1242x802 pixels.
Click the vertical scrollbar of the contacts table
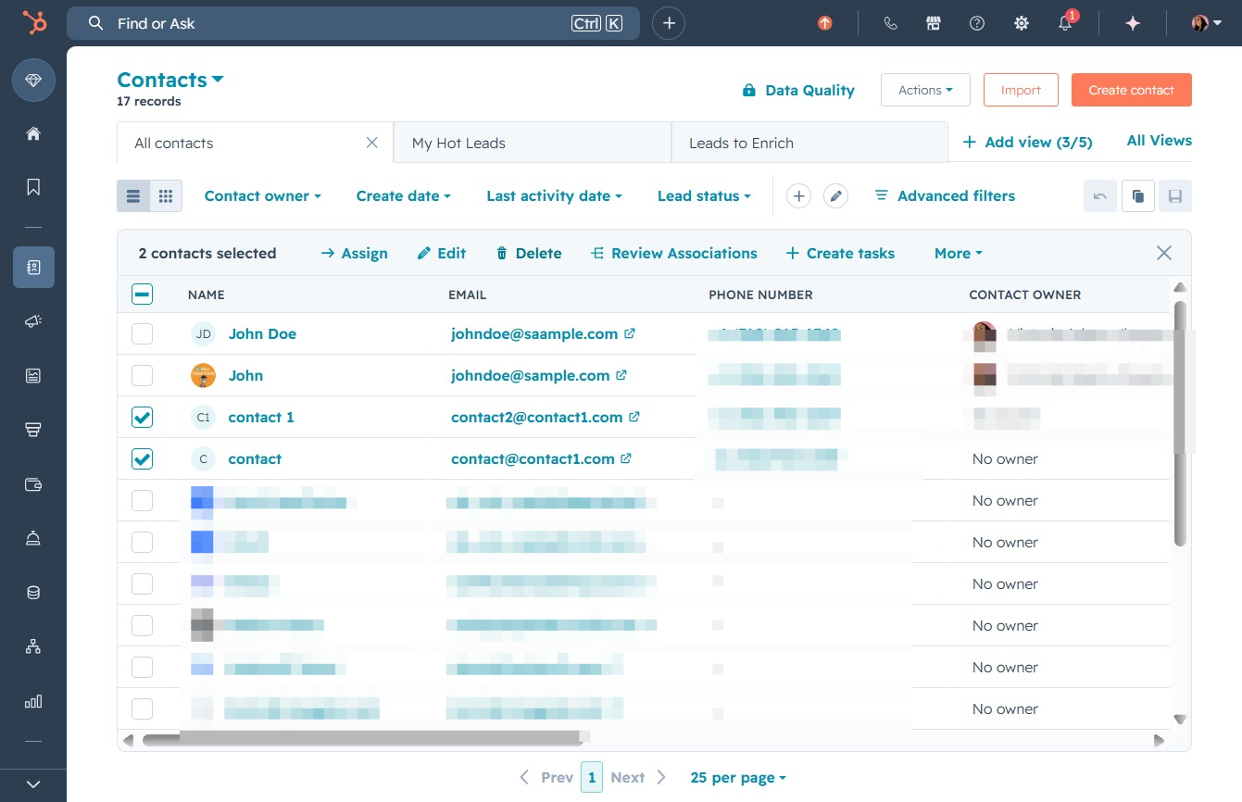(1180, 423)
